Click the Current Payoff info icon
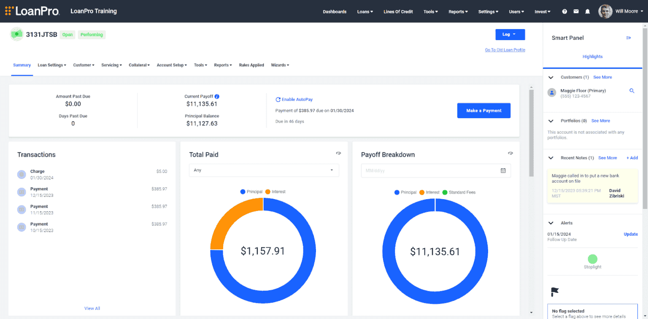Viewport: 648px width, 319px height. coord(217,96)
